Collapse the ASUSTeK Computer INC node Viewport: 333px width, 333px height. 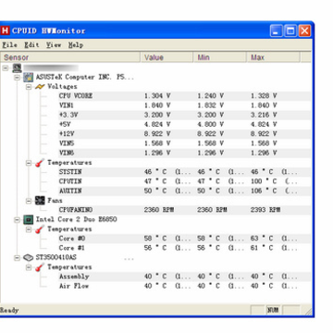(x=18, y=77)
